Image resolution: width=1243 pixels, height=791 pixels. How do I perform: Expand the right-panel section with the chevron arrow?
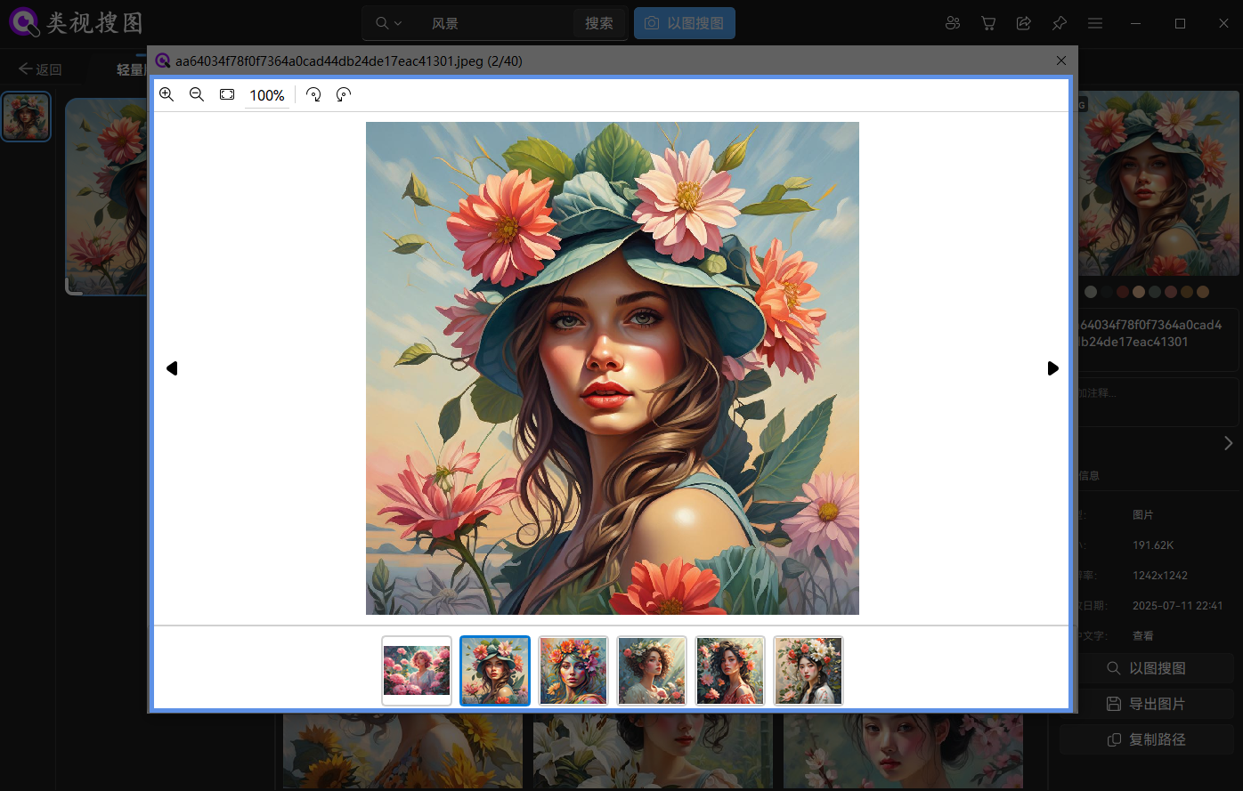[1228, 443]
